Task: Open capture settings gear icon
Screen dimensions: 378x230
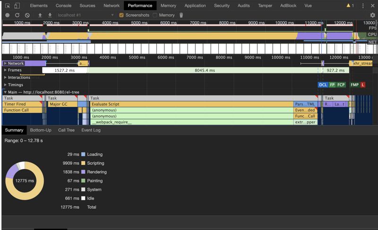Action: tap(372, 15)
